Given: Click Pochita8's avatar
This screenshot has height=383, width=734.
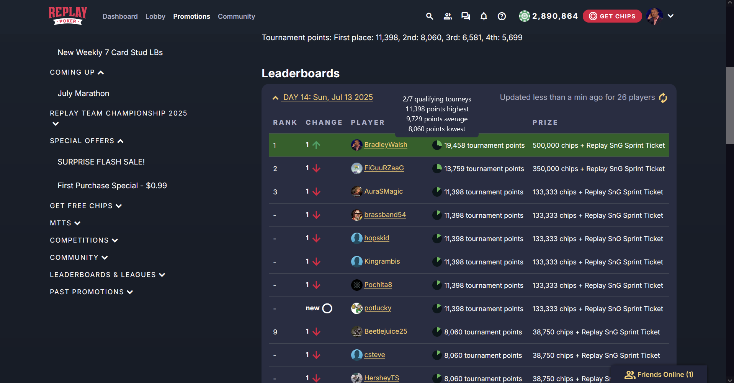Looking at the screenshot, I should 356,285.
